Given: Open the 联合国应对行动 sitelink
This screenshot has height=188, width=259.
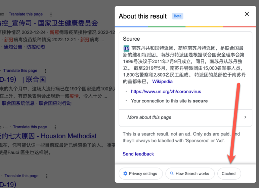Looking at the screenshot, I should point(55,103).
